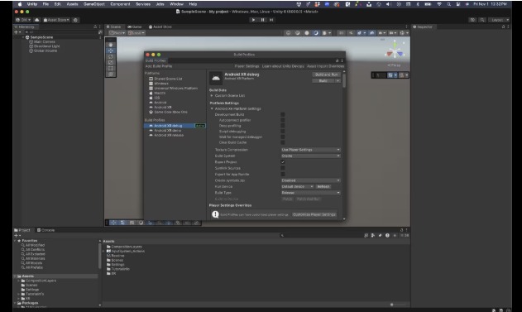Viewport: 522px width, 312px height.
Task: Switch to the Asset Store tab
Action: pos(160,26)
